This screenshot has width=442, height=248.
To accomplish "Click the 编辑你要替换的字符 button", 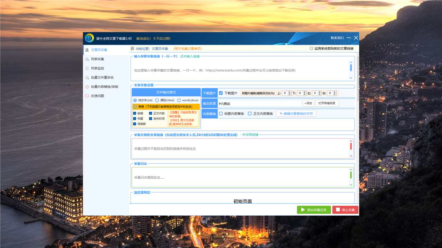I will pyautogui.click(x=296, y=114).
